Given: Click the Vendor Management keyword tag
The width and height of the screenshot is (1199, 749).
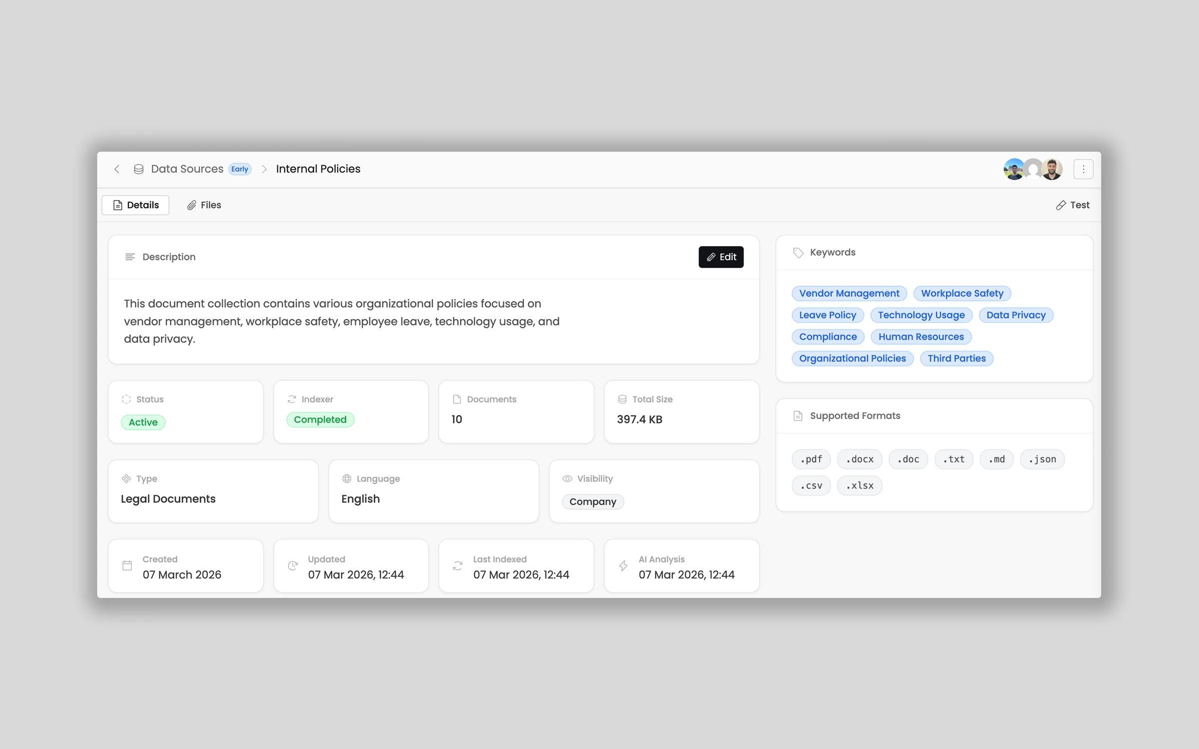Looking at the screenshot, I should pos(849,294).
